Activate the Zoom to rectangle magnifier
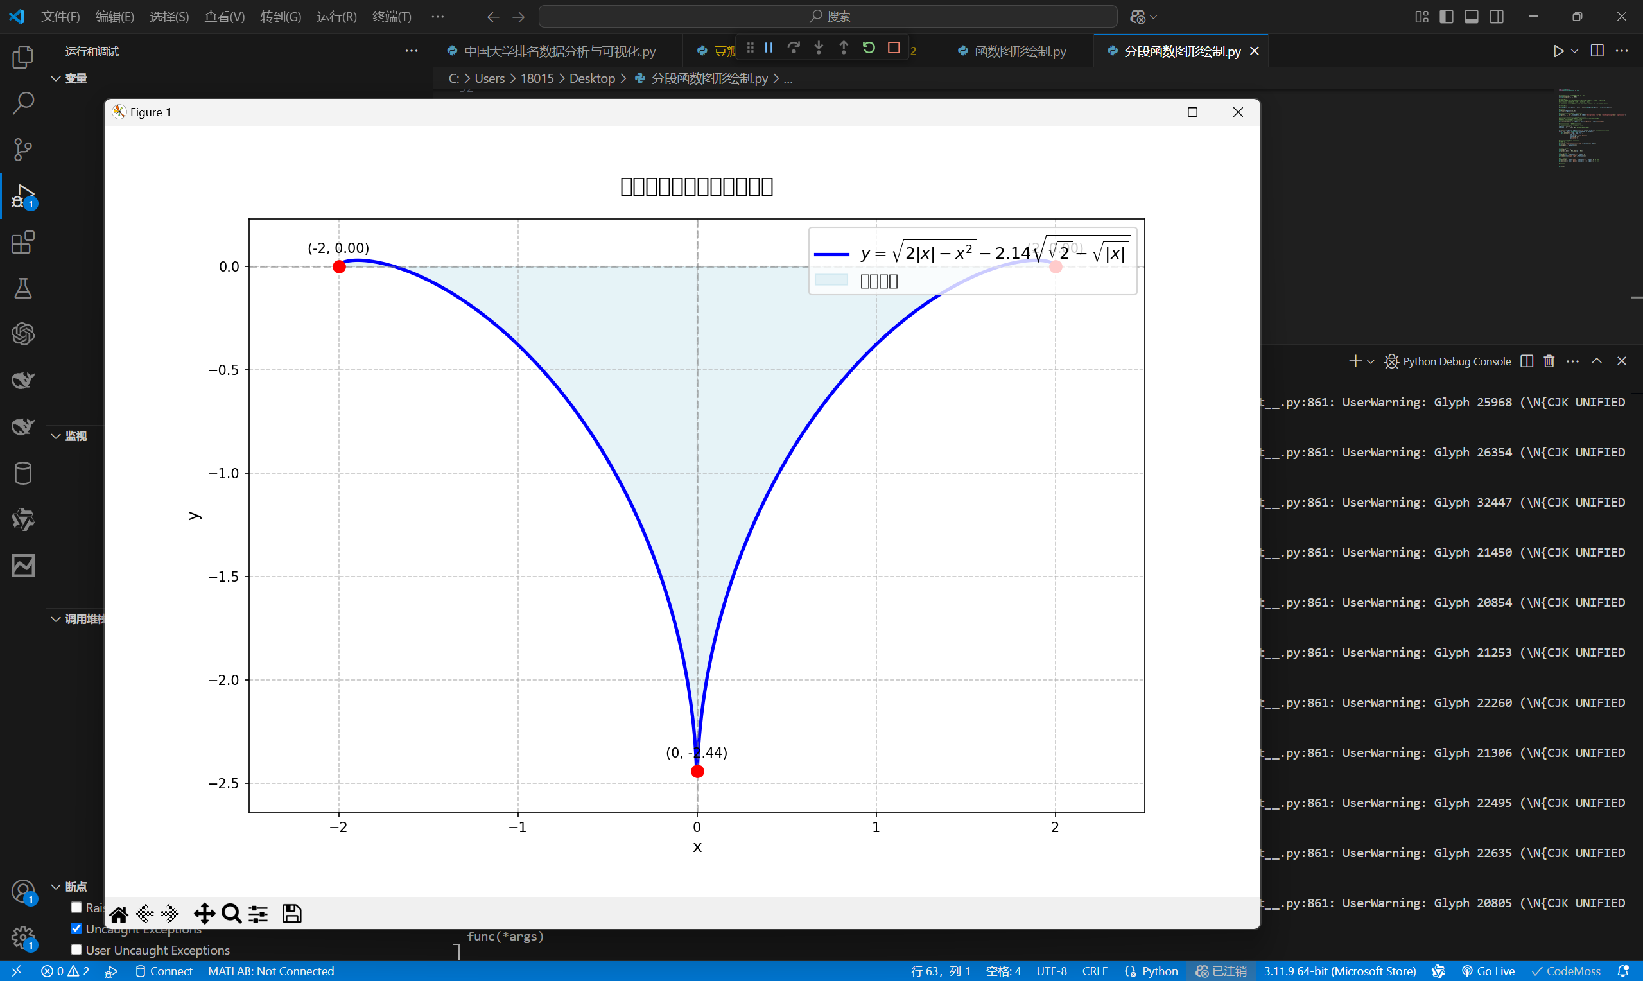1643x981 pixels. (x=231, y=914)
